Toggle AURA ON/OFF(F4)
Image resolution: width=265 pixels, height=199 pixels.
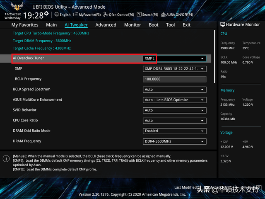177,15
